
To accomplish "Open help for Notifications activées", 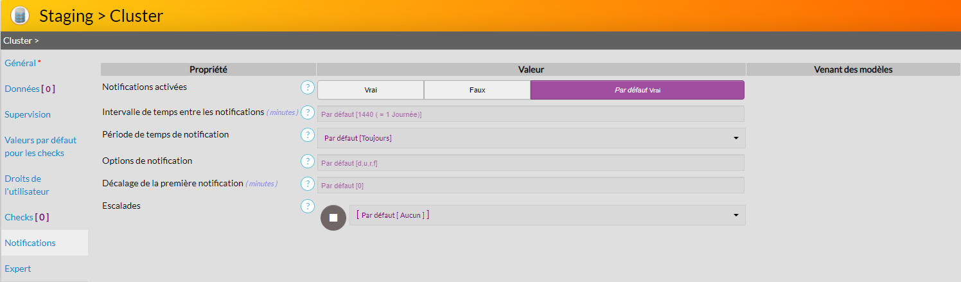I will click(308, 87).
